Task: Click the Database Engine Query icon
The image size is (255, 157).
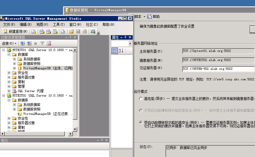Action: pos(34,31)
